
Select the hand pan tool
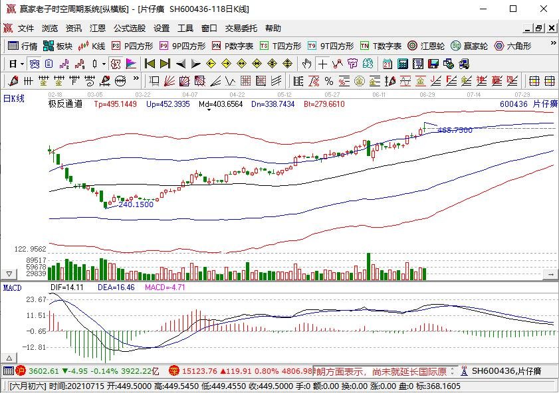(306, 64)
